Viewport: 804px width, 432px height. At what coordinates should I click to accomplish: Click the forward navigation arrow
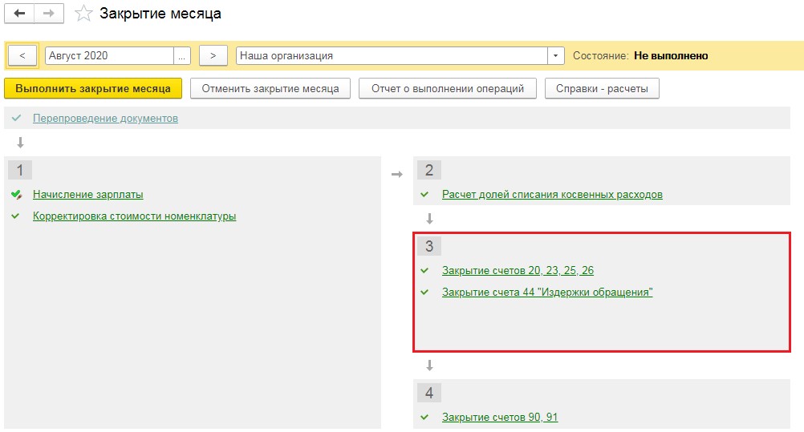coord(48,14)
